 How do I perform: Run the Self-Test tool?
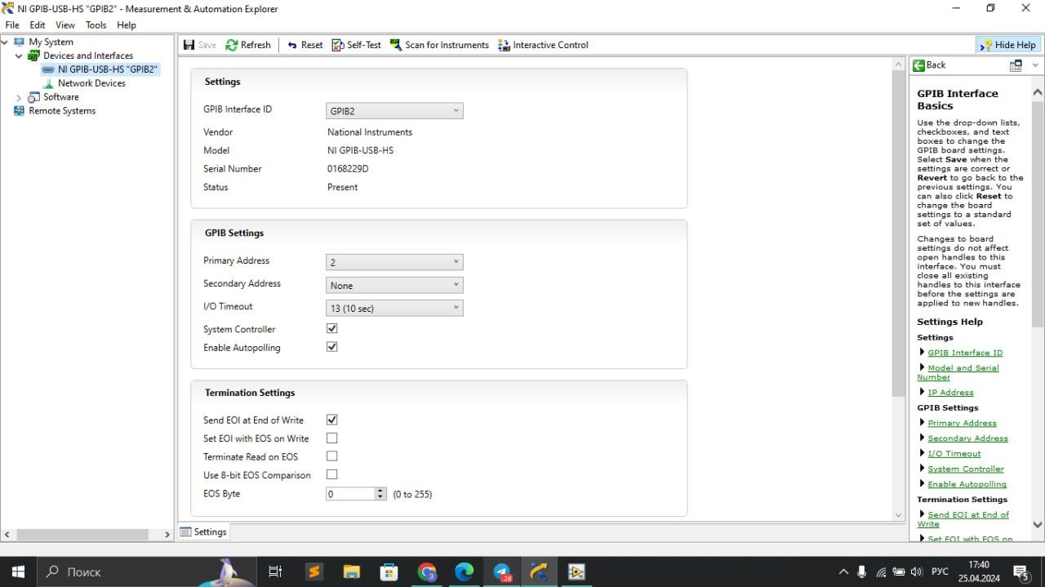click(356, 45)
